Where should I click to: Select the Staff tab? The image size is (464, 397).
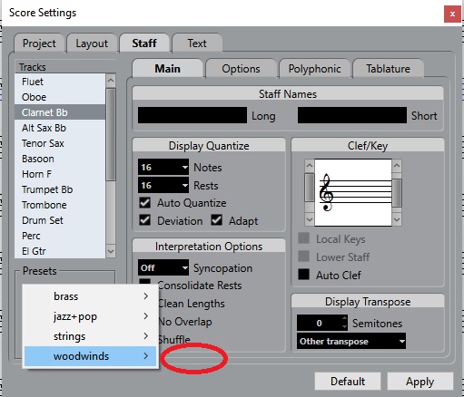point(144,44)
